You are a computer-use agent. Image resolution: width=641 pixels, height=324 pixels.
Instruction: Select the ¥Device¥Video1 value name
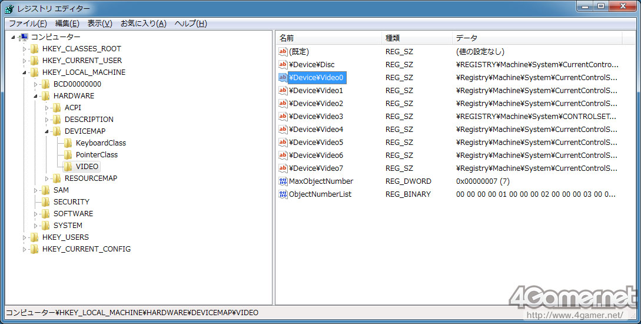click(x=316, y=90)
